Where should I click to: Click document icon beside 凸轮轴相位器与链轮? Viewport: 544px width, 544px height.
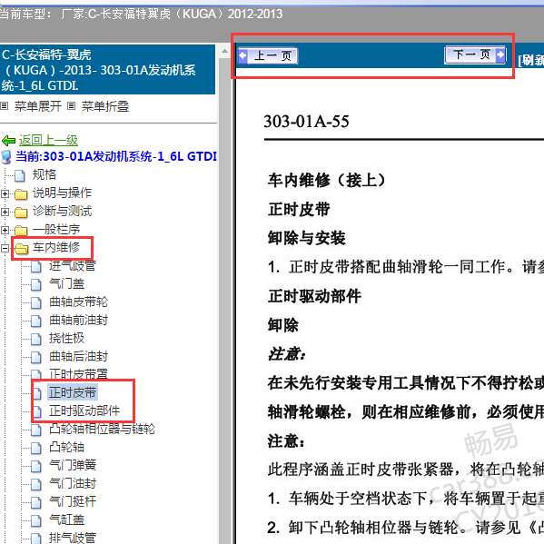click(36, 430)
